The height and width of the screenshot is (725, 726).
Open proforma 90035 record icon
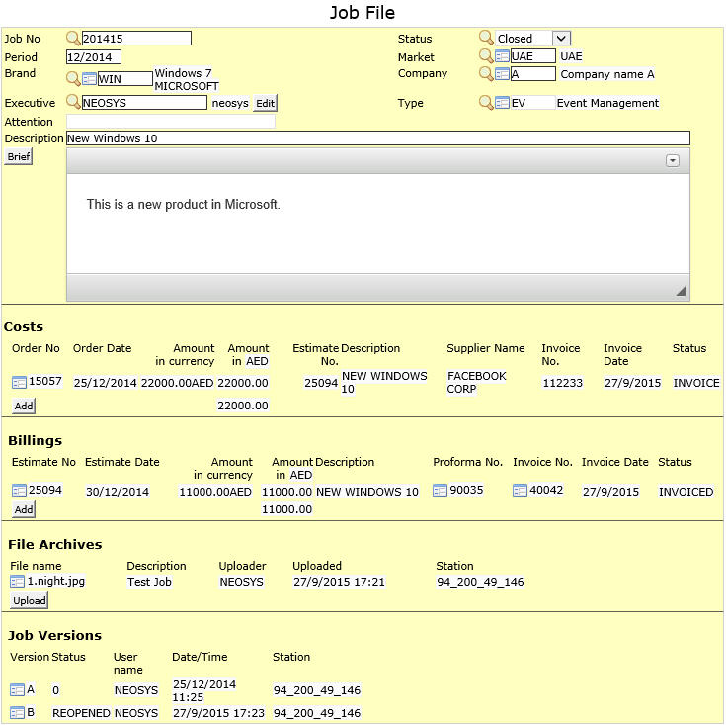[x=440, y=491]
